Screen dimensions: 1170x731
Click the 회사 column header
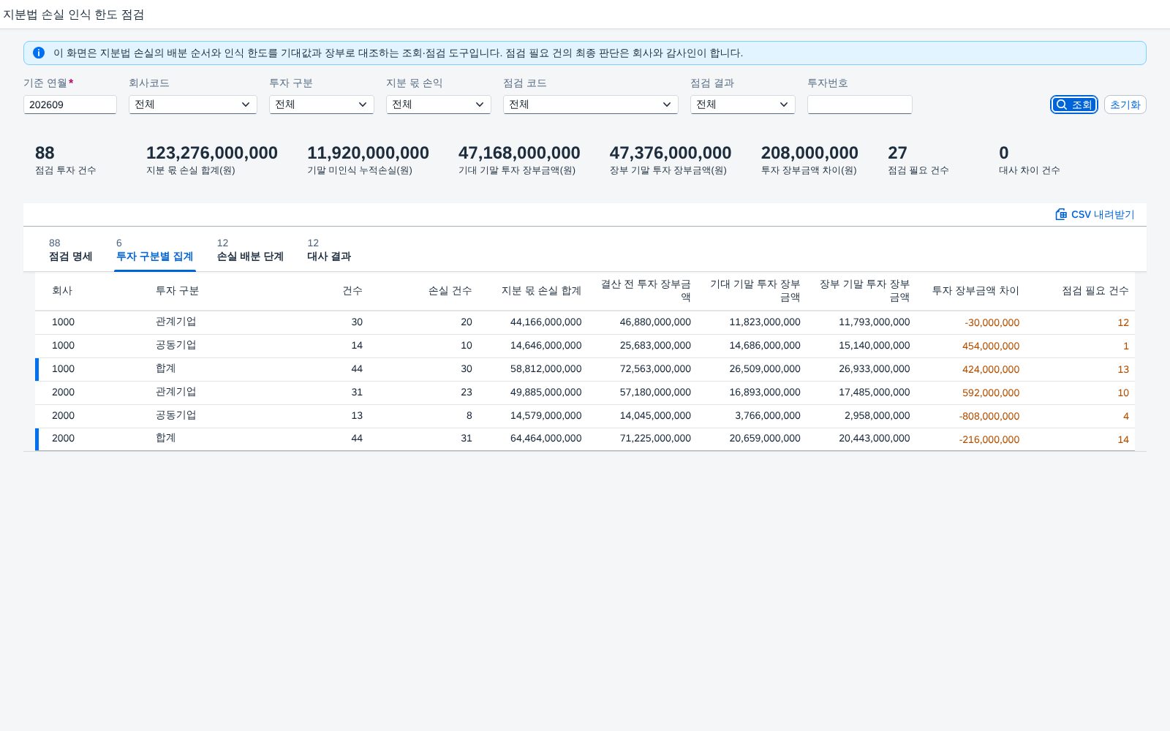pos(62,291)
